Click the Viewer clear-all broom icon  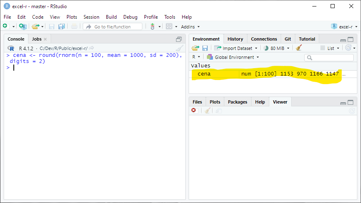point(207,110)
